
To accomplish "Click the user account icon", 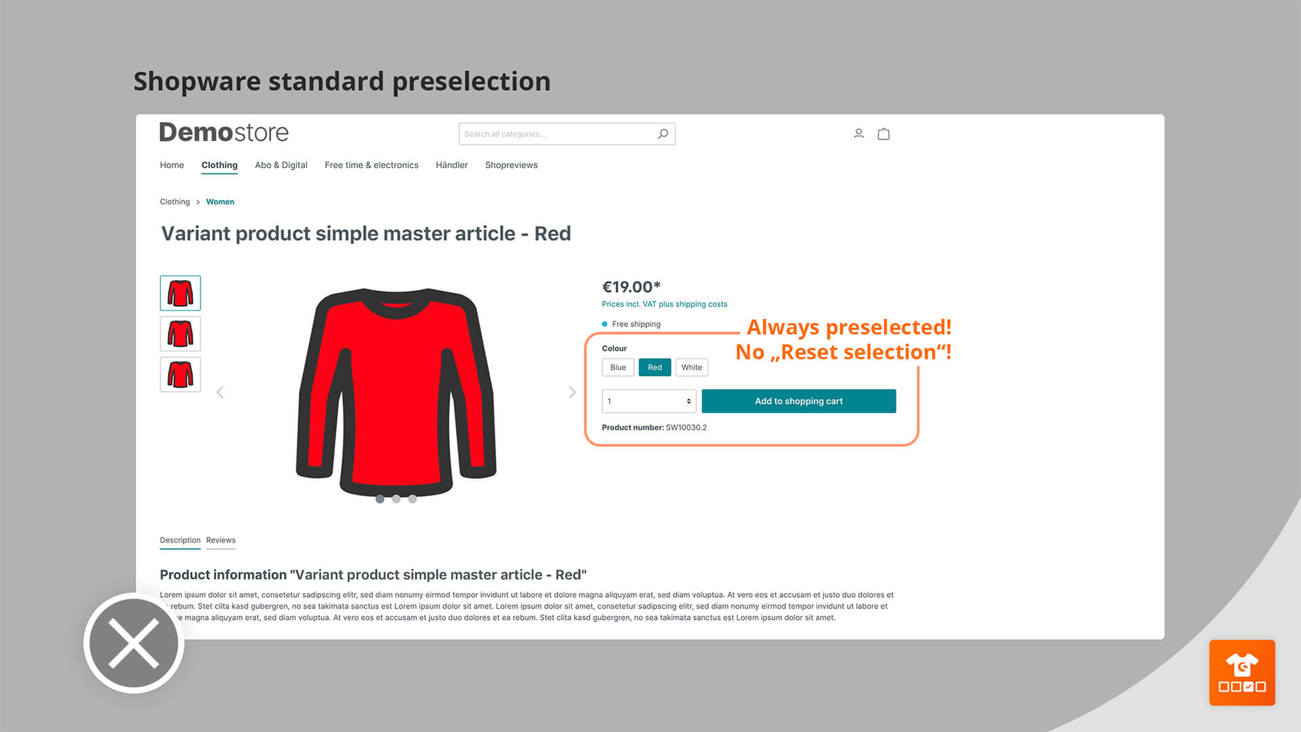I will (x=859, y=133).
